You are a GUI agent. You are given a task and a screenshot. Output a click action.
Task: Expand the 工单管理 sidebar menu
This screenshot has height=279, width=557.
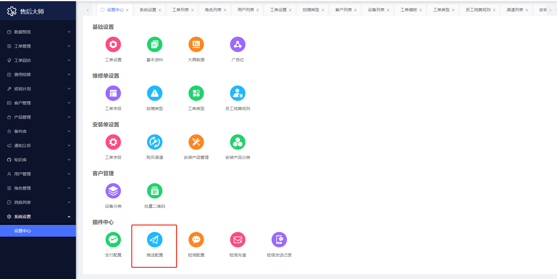38,46
